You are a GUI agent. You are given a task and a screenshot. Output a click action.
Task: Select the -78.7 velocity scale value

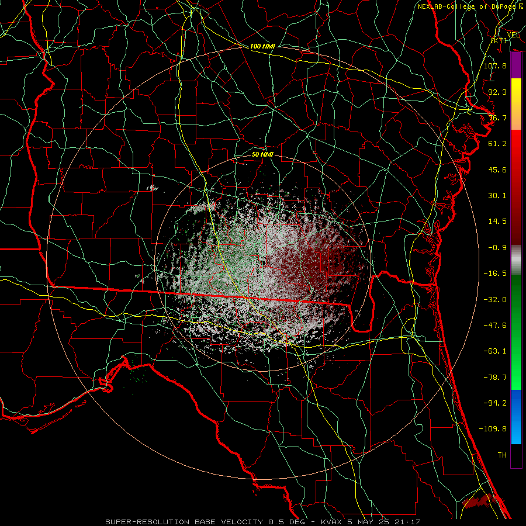point(495,378)
